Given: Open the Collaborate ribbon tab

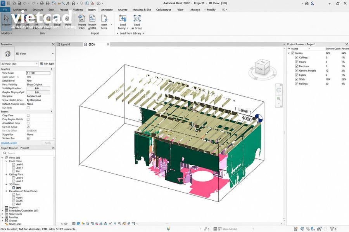Looking at the screenshot, I should click(164, 10).
